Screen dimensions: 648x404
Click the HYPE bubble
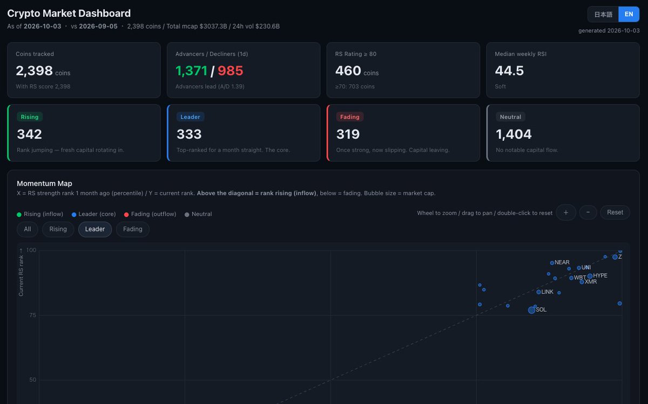coord(590,276)
